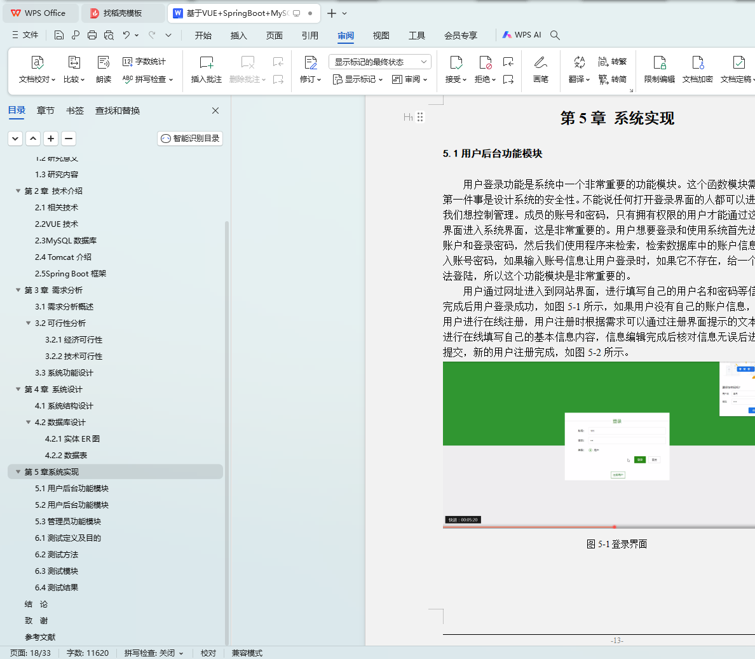The image size is (755, 659).
Task: Click the Undo arrow icon
Action: (126, 35)
